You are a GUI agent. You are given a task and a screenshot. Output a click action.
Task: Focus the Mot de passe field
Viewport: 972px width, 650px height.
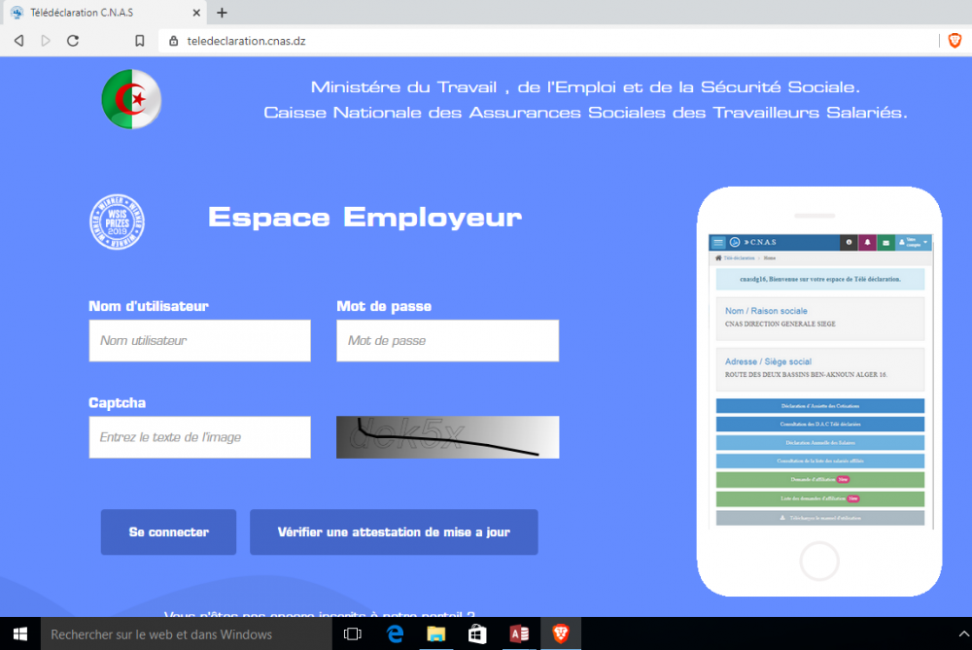pyautogui.click(x=447, y=341)
